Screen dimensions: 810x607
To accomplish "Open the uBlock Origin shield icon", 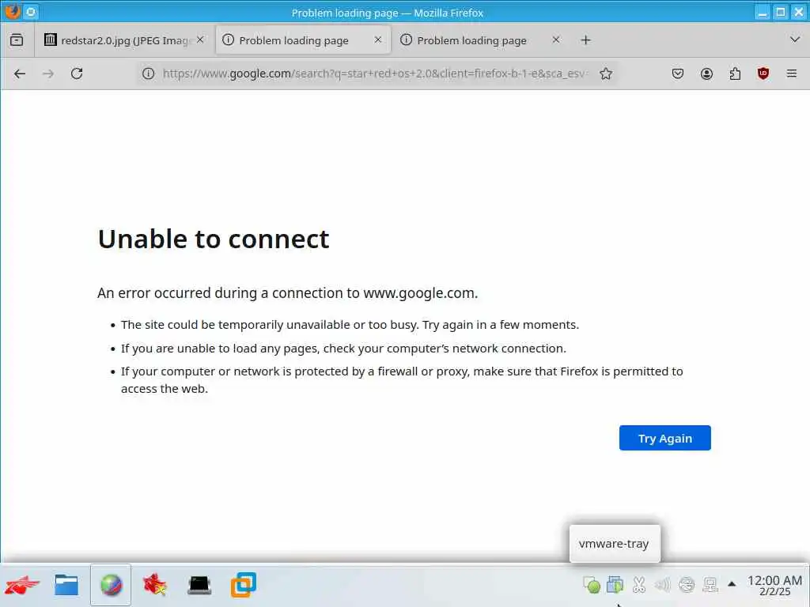I will 763,74.
